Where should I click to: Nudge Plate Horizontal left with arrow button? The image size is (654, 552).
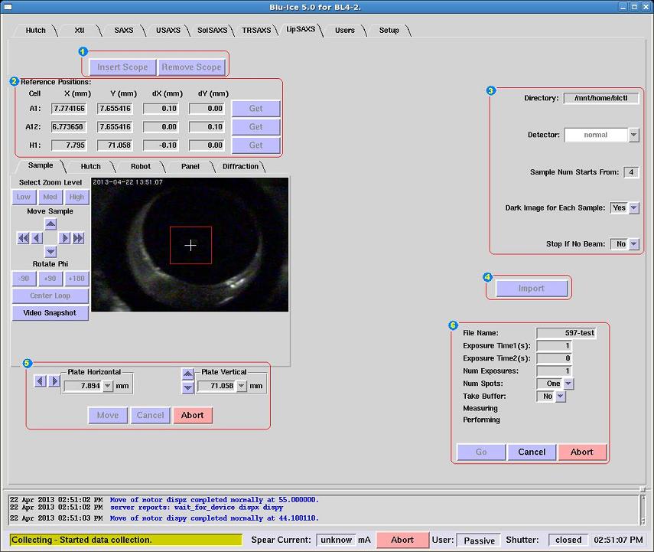41,381
